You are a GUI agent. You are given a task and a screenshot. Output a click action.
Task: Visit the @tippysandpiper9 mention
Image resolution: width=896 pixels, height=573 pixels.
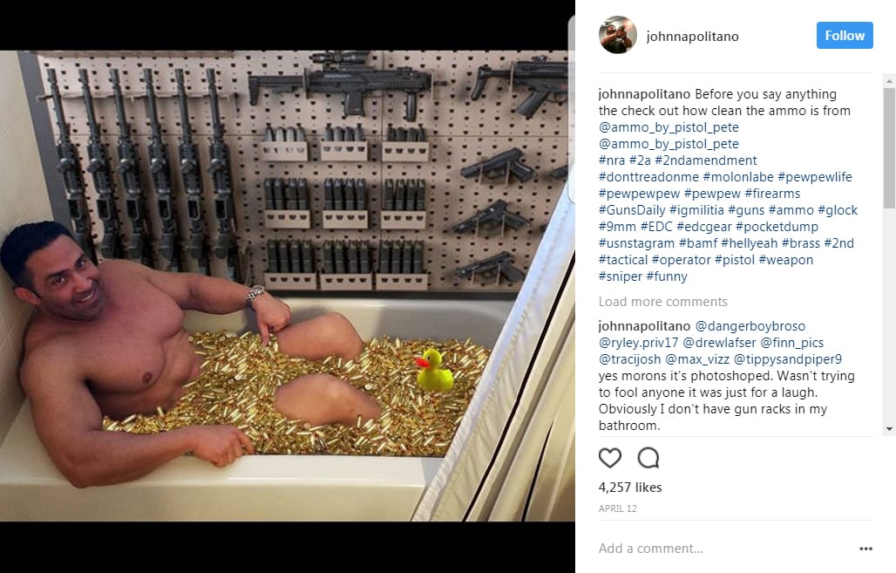point(787,359)
